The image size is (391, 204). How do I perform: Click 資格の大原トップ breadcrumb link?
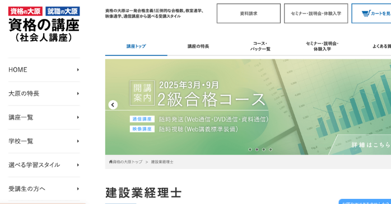[128, 162]
